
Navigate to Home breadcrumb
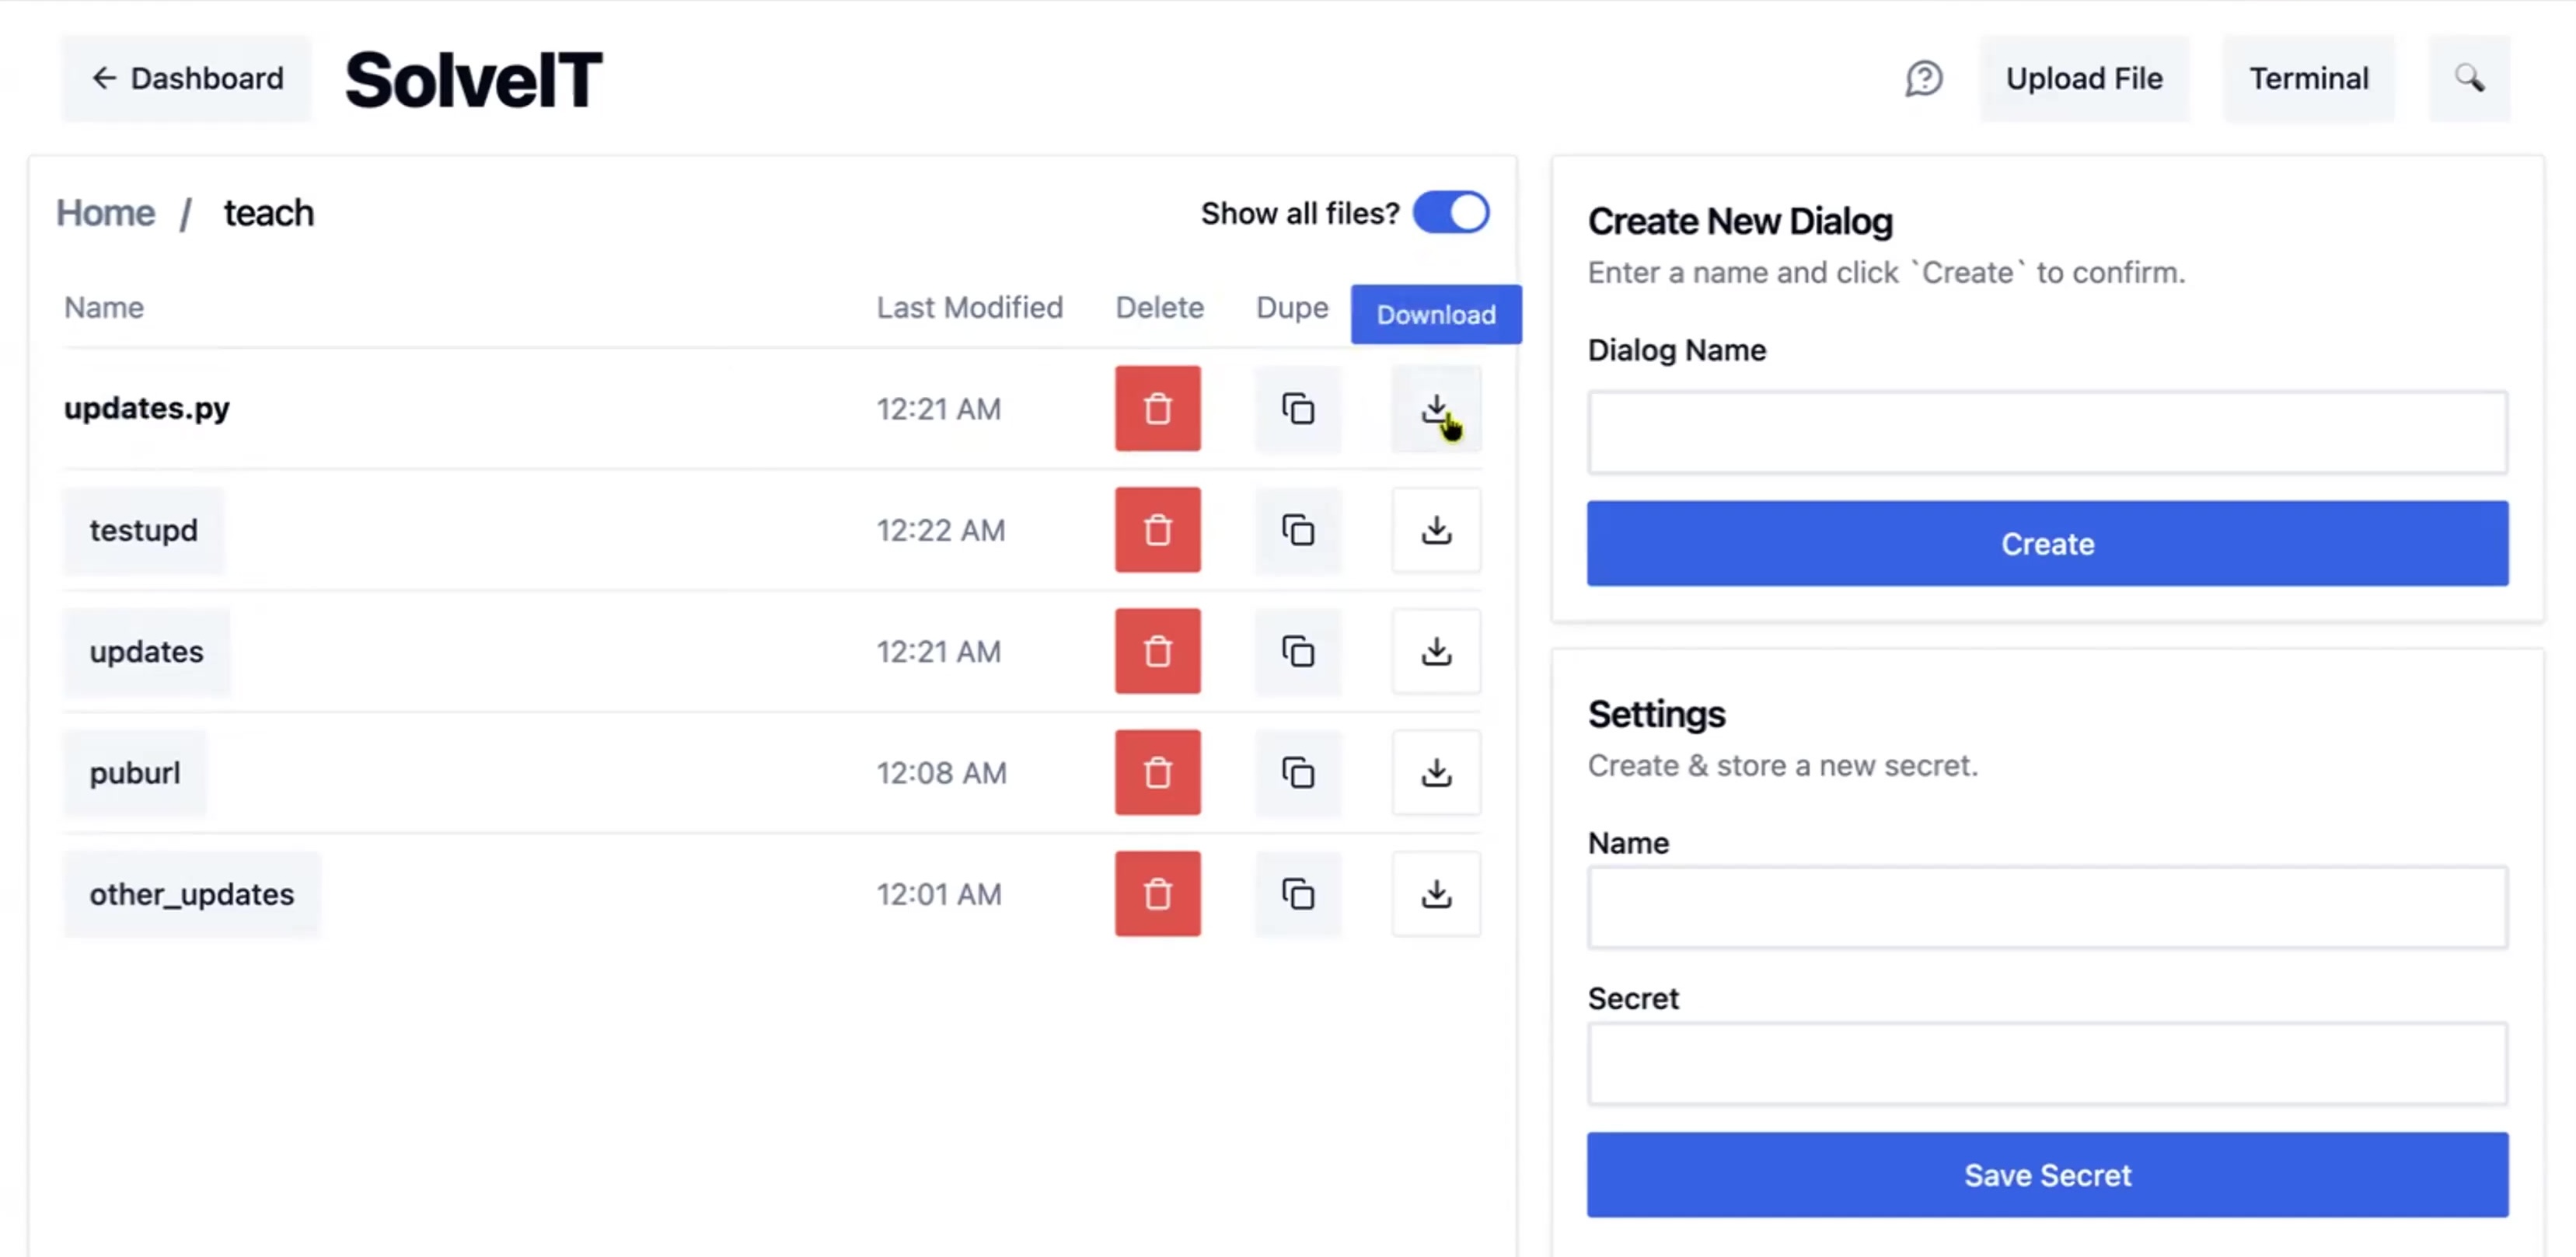click(105, 213)
